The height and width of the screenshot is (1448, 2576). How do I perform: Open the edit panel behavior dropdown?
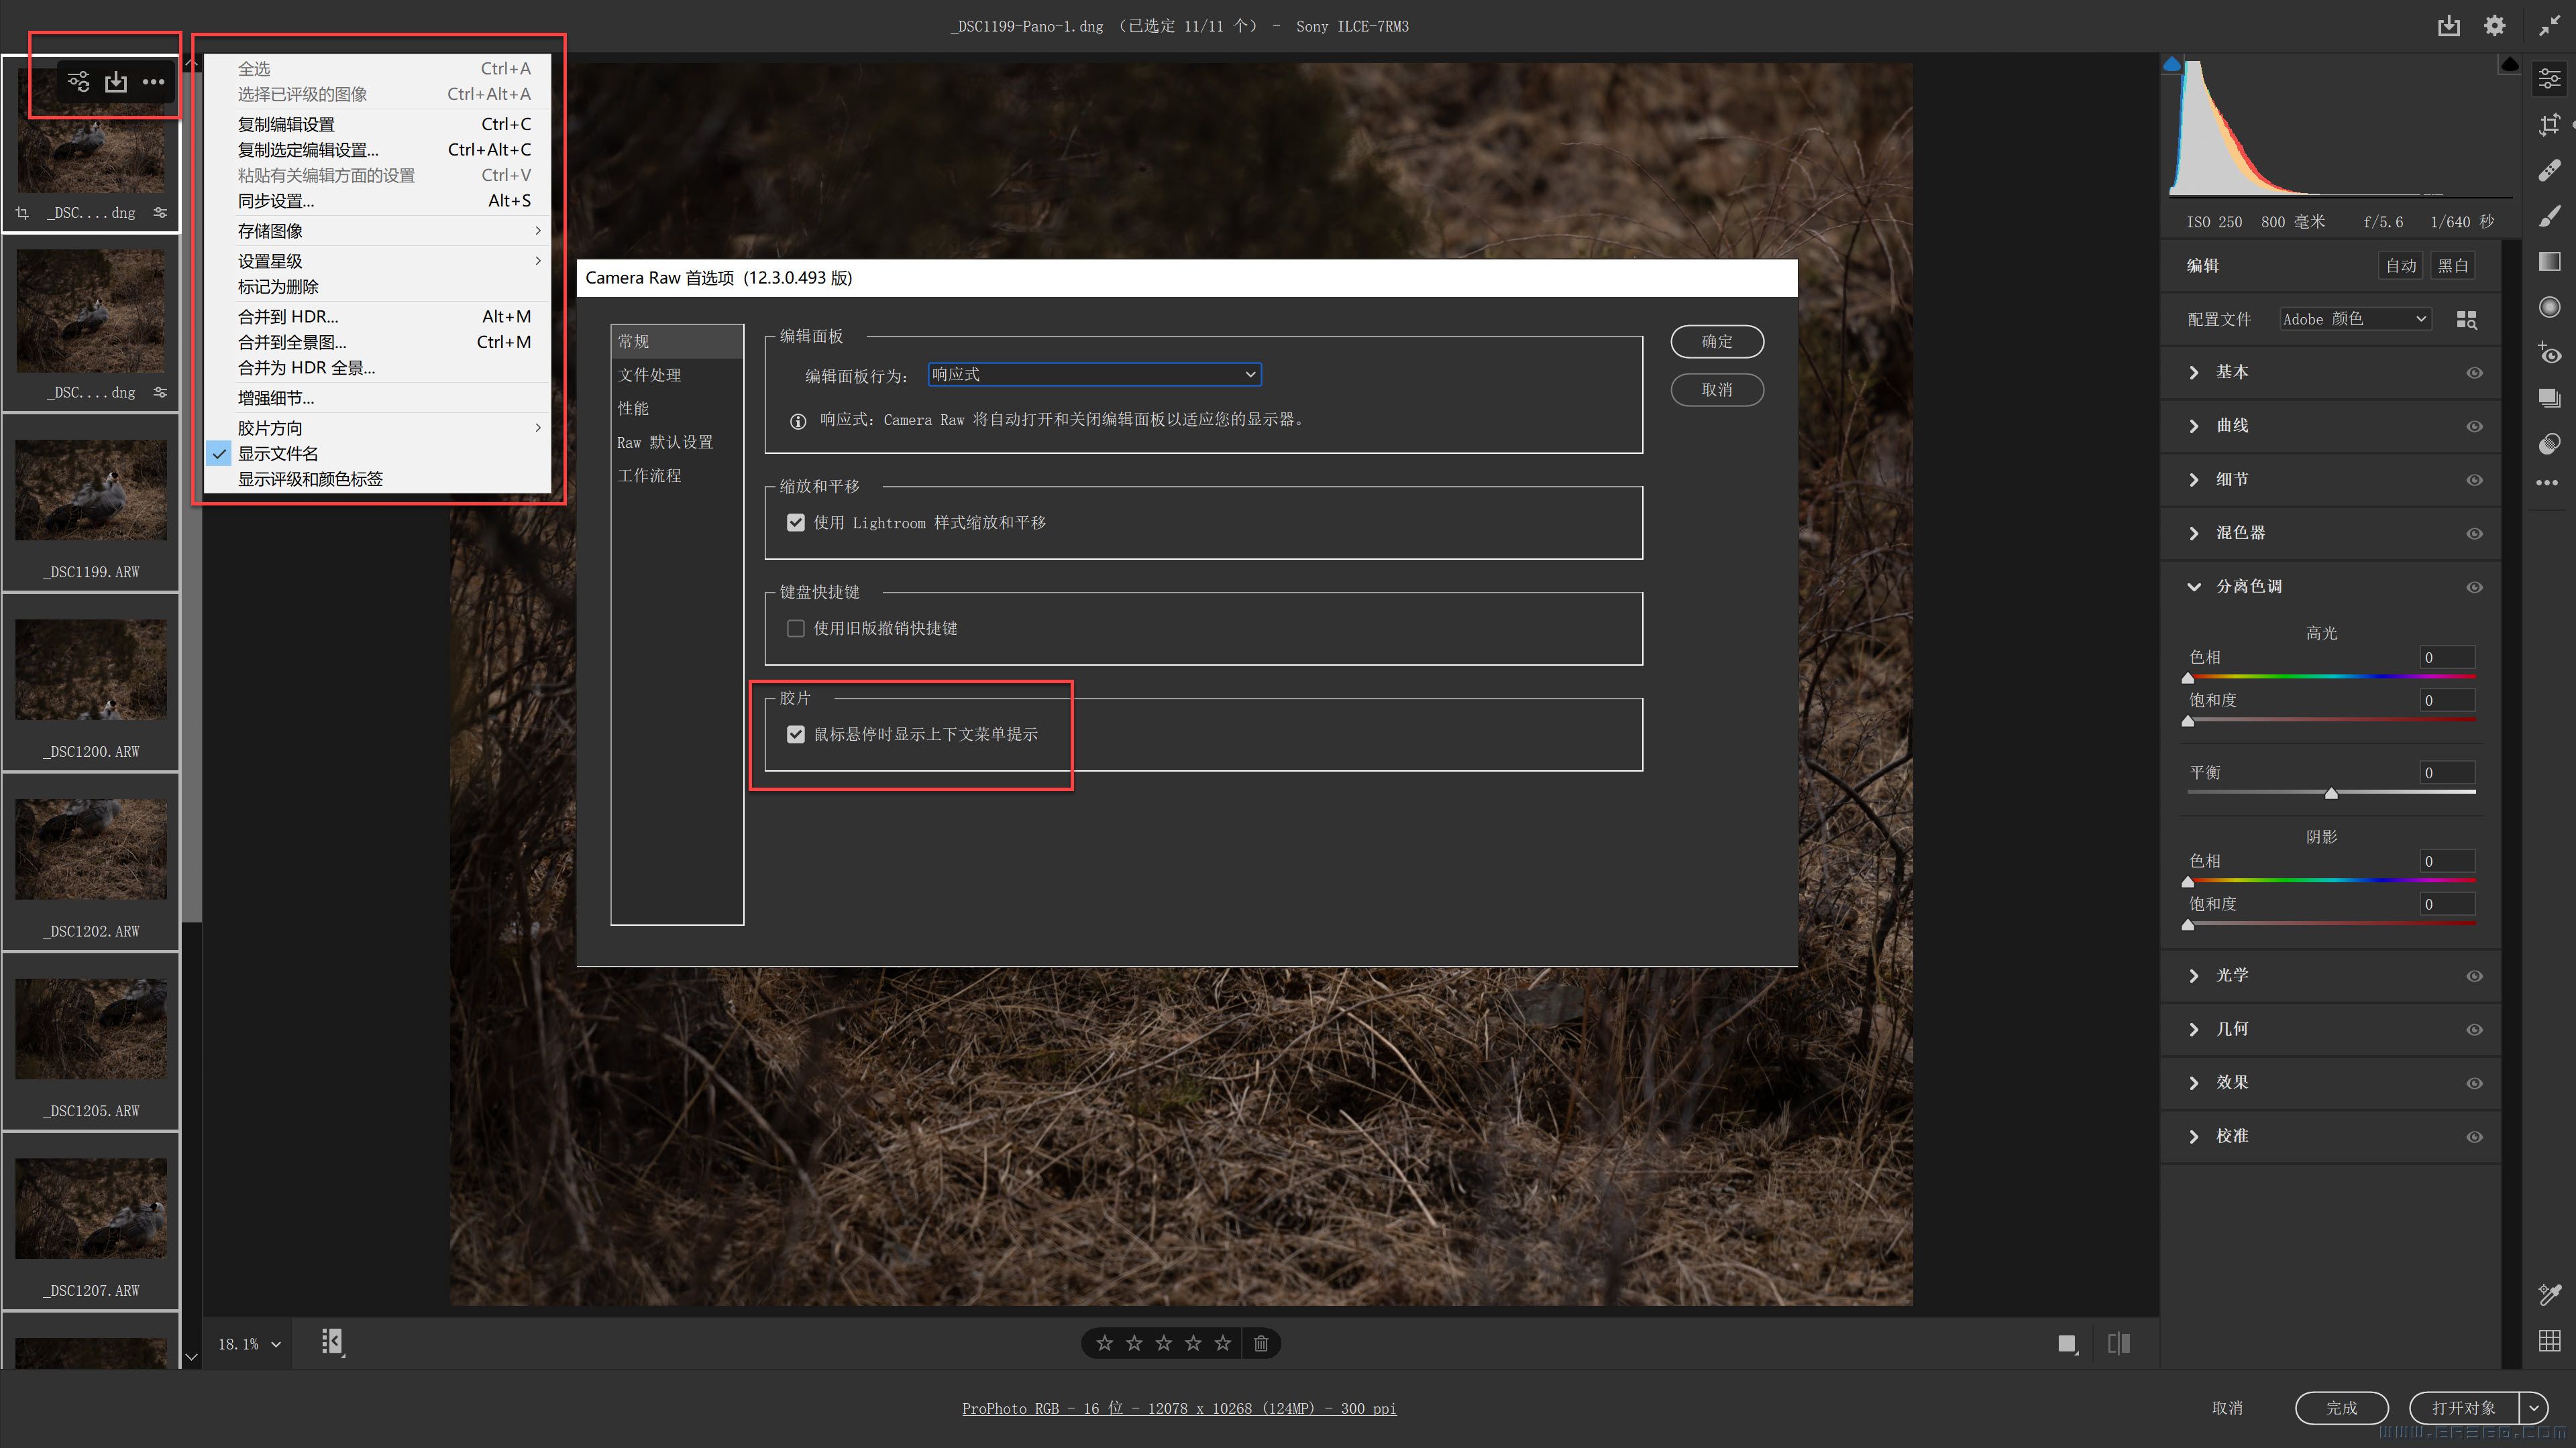point(1094,375)
